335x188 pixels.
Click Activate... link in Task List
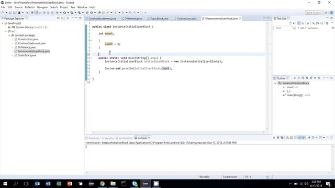pos(314,28)
